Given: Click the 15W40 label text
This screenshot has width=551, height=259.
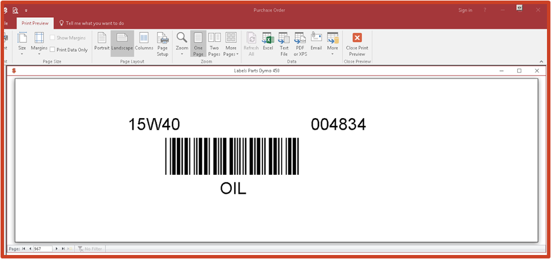Looking at the screenshot, I should pyautogui.click(x=154, y=124).
